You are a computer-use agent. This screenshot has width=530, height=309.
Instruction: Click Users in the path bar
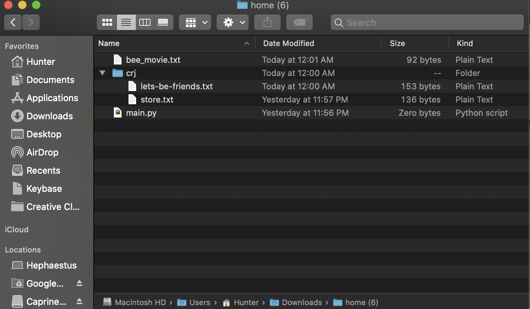pos(200,302)
